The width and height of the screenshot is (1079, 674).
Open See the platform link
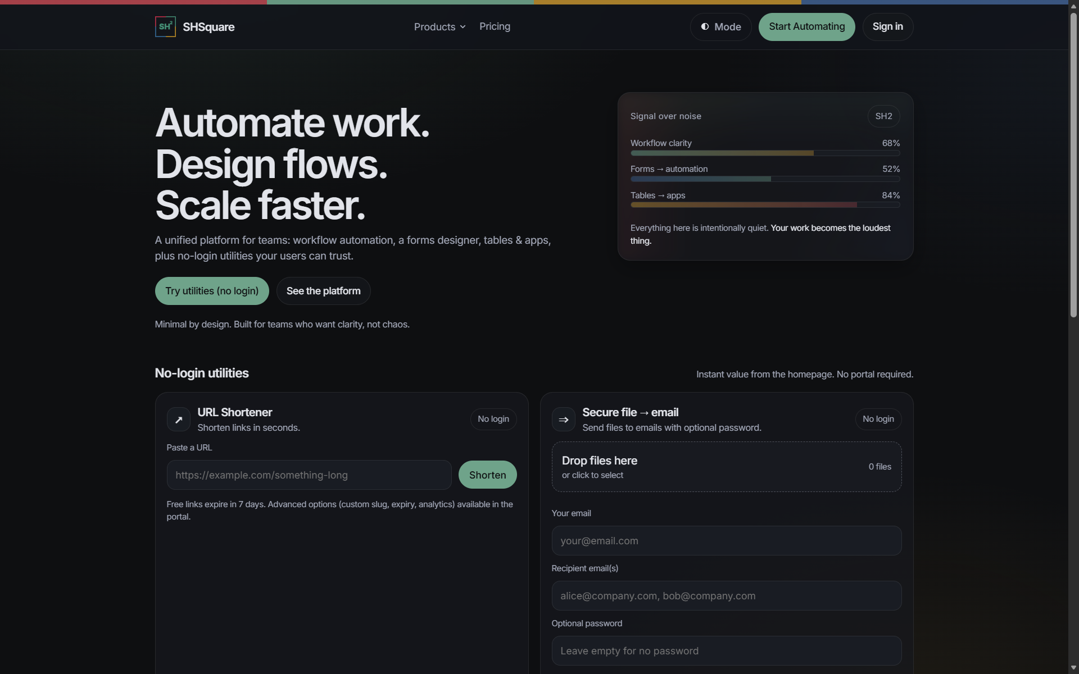point(323,291)
